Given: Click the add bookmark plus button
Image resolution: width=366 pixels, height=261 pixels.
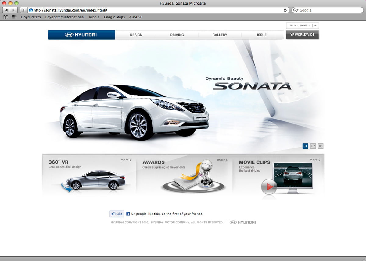Looking at the screenshot, I should pos(24,10).
